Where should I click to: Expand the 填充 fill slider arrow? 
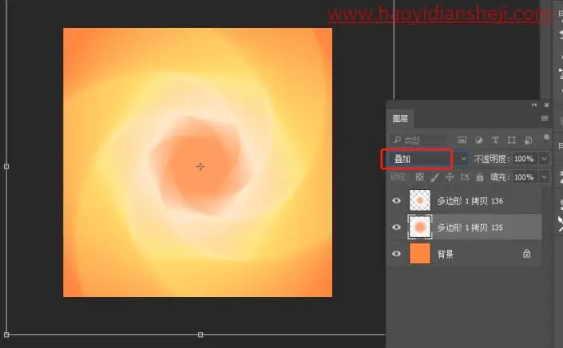(544, 177)
